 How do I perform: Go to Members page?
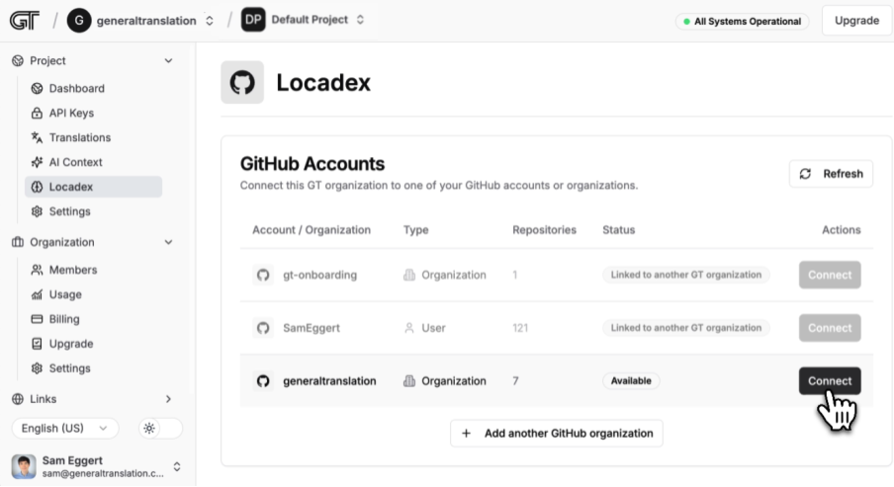coord(72,271)
